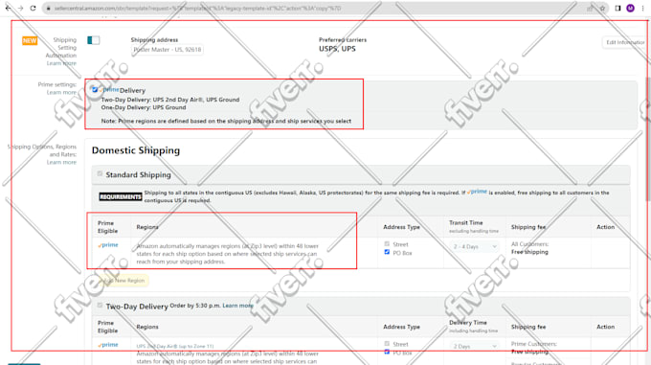Image resolution: width=651 pixels, height=365 pixels.
Task: Toggle the Two-Day Delivery checkbox
Action: pos(100,306)
